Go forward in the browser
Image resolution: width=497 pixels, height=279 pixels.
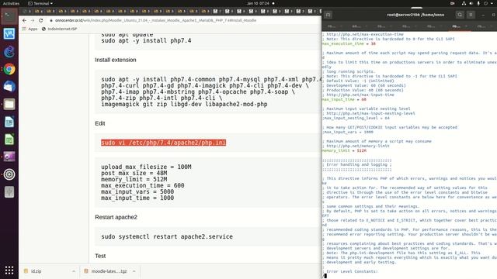33,20
